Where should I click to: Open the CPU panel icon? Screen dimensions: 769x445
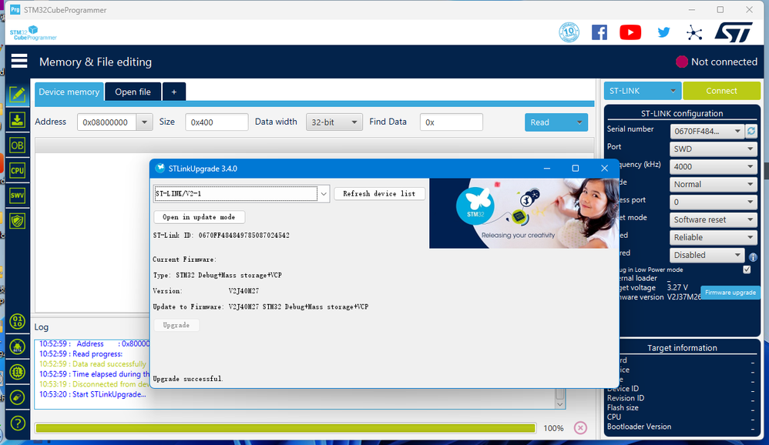18,171
